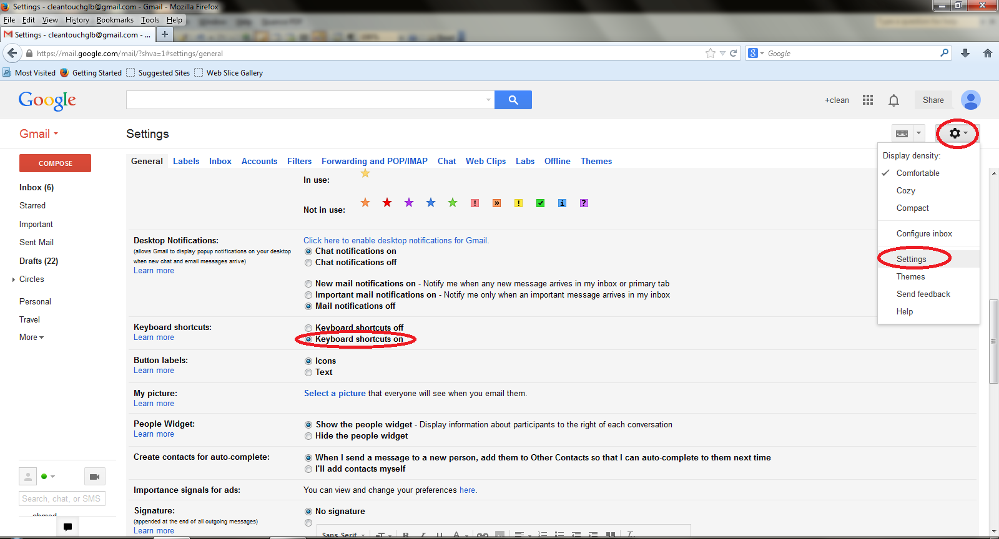Open the Google apps grid
This screenshot has width=999, height=539.
point(868,100)
